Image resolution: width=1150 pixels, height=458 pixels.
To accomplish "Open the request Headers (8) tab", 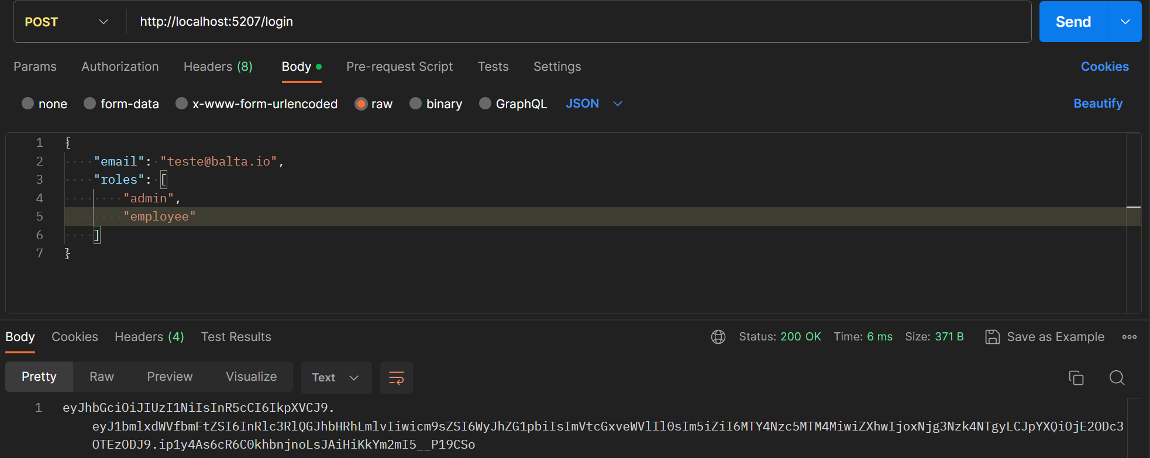I will (x=218, y=67).
